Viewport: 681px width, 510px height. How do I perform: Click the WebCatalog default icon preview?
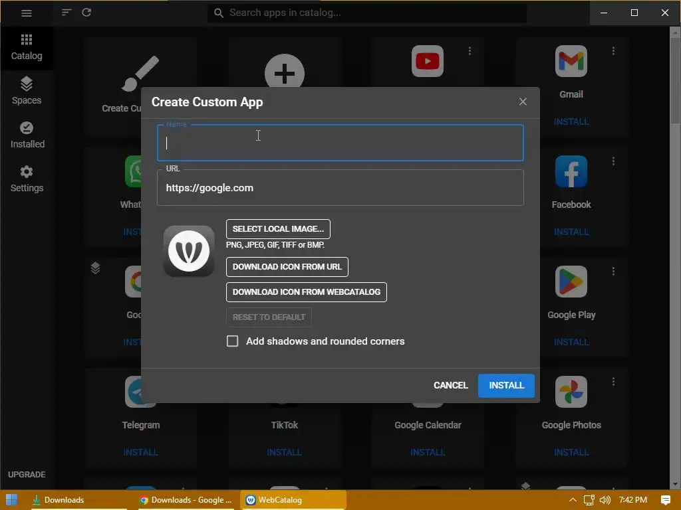tap(189, 251)
